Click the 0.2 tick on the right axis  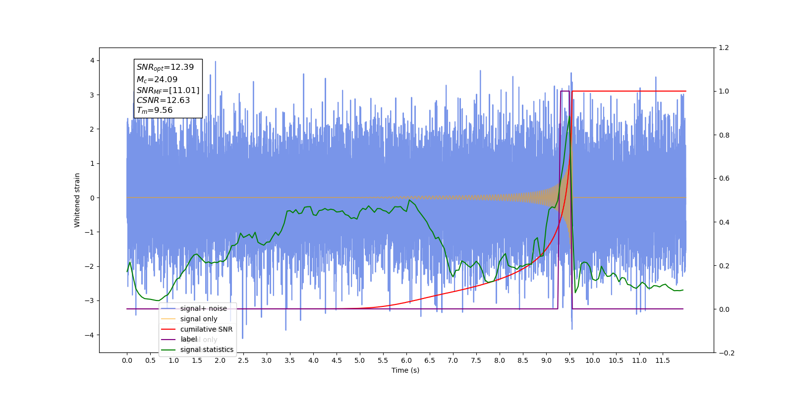(x=724, y=266)
